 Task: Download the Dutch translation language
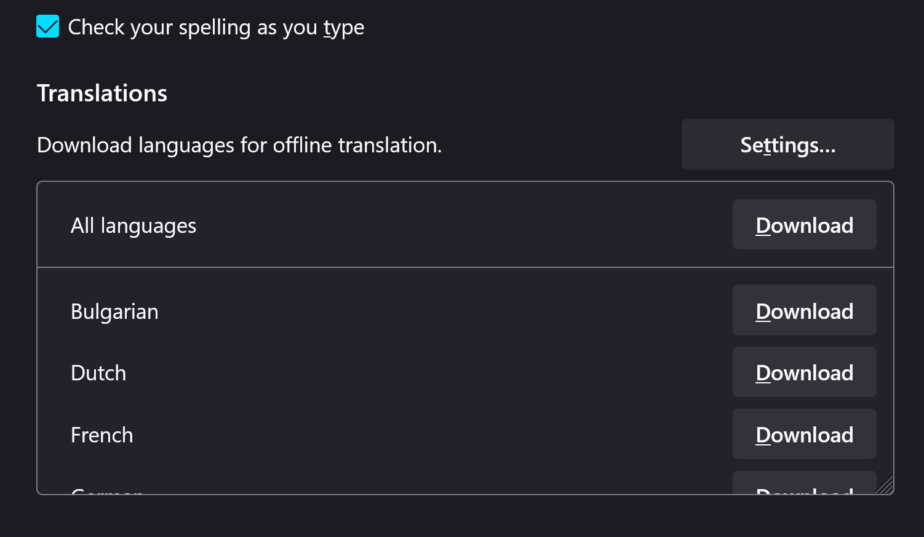tap(803, 372)
